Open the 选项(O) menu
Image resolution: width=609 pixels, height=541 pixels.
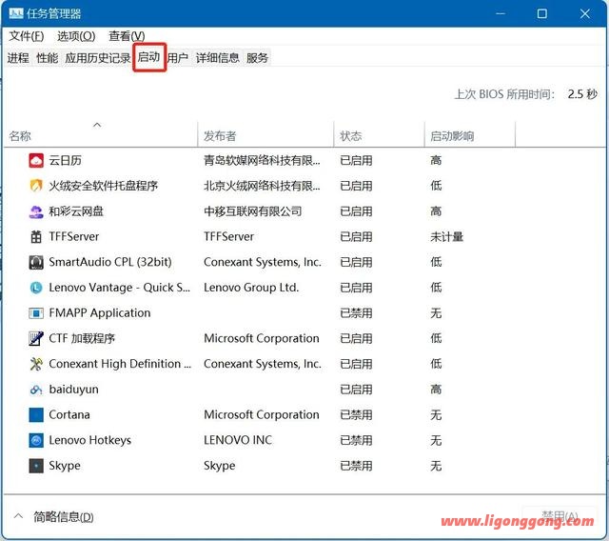point(76,36)
